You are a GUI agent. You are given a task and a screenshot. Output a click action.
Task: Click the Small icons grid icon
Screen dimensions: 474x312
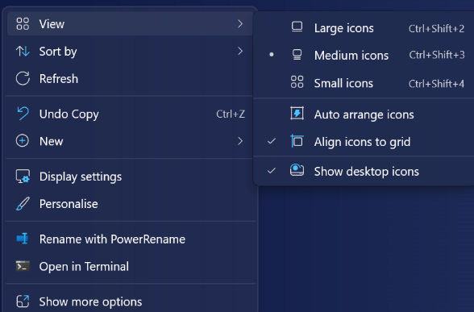tap(297, 82)
